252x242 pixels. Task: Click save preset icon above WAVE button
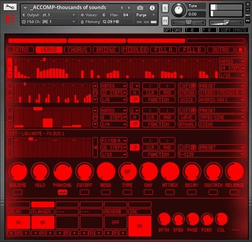193,111
